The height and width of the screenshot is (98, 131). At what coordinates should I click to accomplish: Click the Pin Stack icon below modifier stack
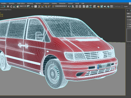(x=127, y=44)
